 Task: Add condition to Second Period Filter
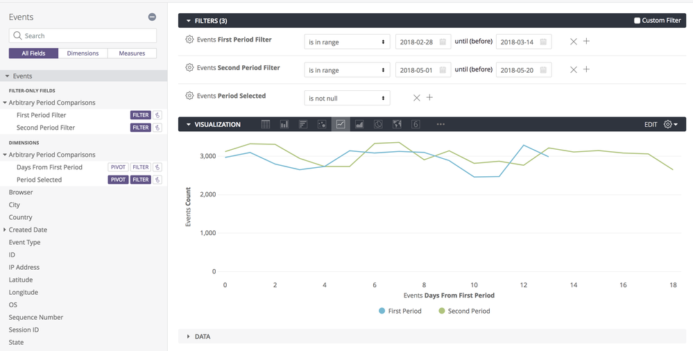point(586,69)
